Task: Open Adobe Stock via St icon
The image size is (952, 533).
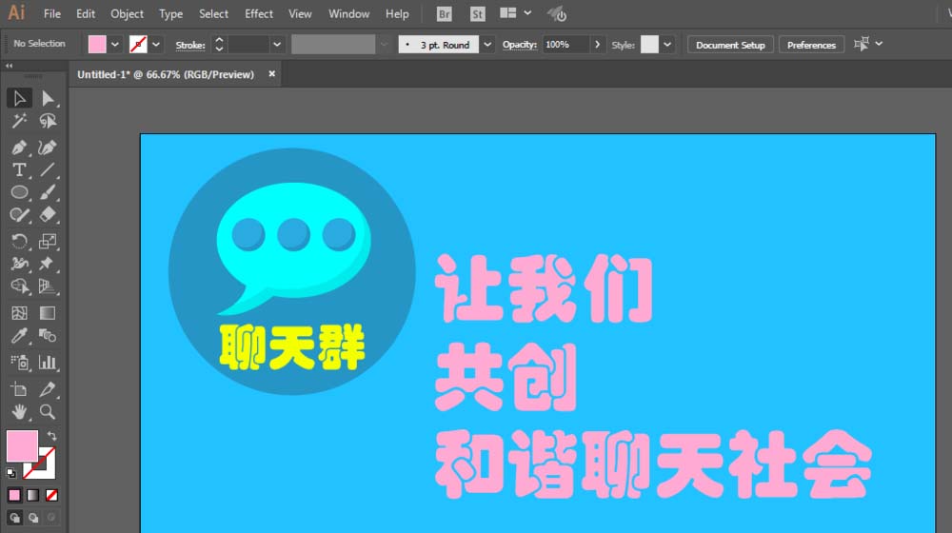Action: [x=478, y=14]
